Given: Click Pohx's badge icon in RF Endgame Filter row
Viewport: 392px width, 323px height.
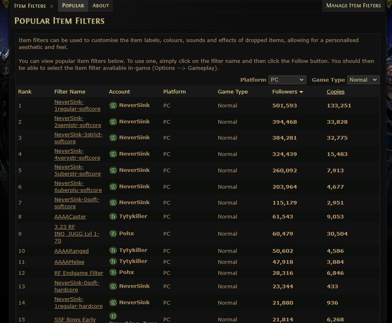Looking at the screenshot, I should (x=113, y=272).
